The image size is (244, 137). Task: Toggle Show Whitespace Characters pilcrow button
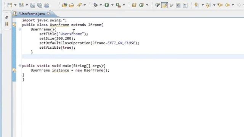(x=185, y=5)
